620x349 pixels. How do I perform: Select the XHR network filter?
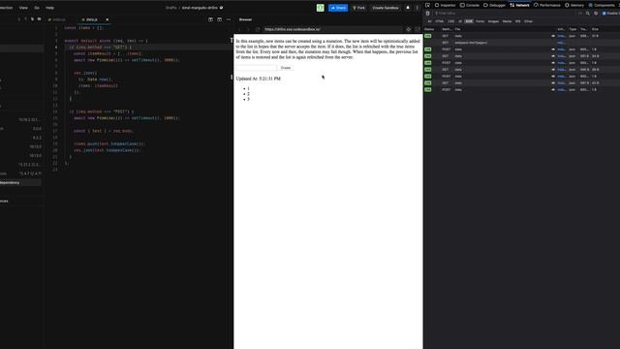coord(469,21)
